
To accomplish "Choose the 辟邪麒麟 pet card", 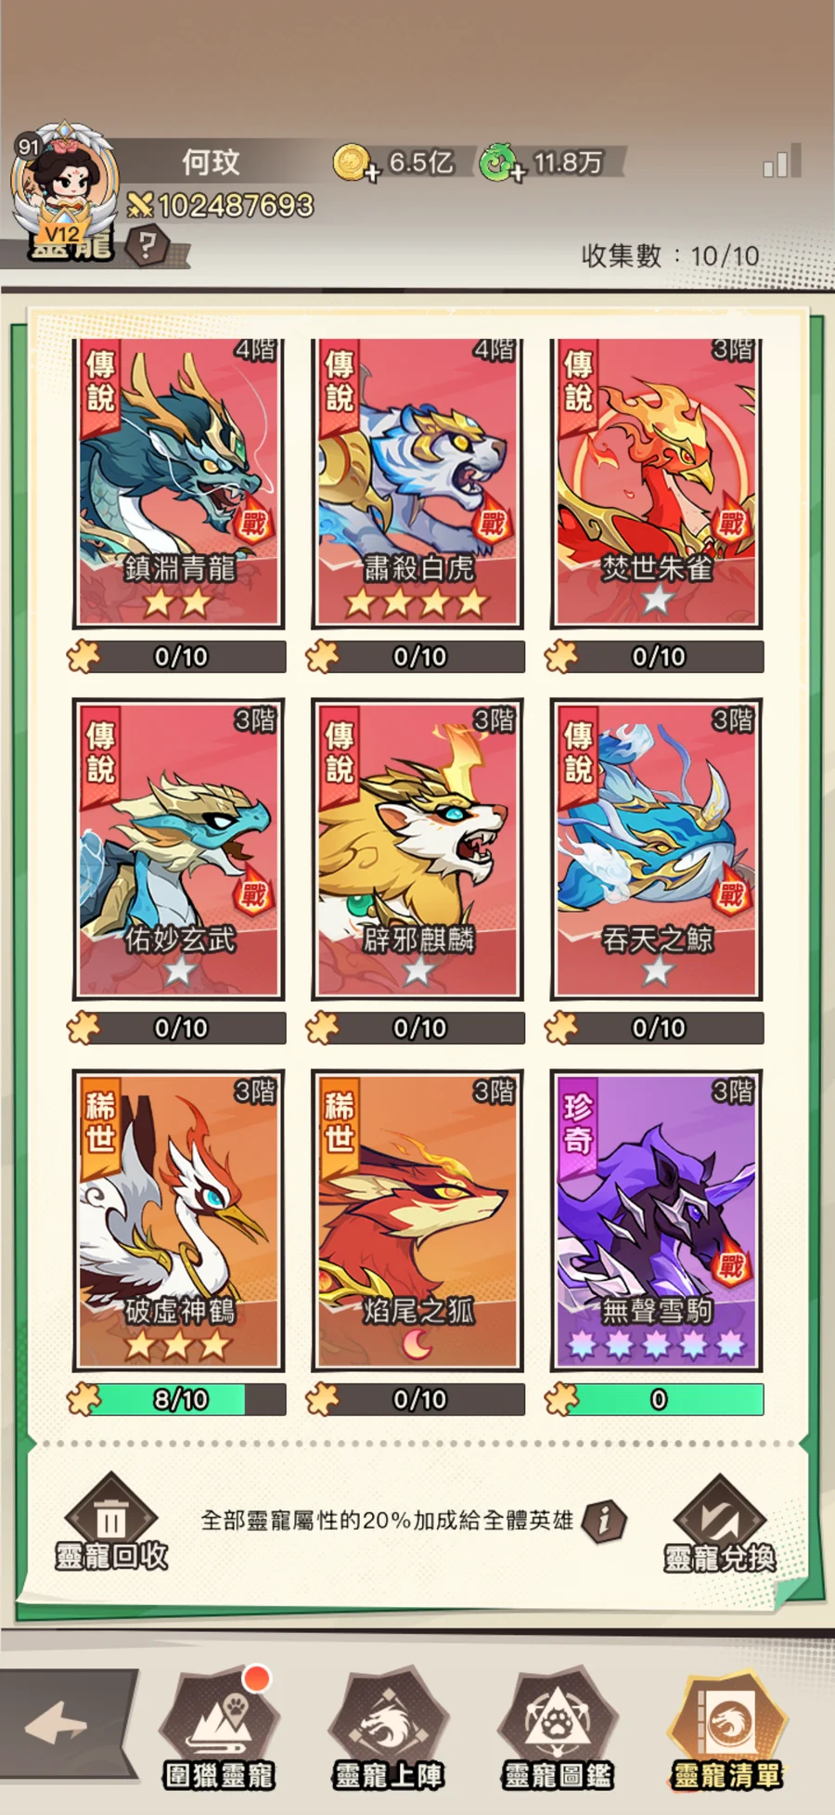I will [417, 849].
